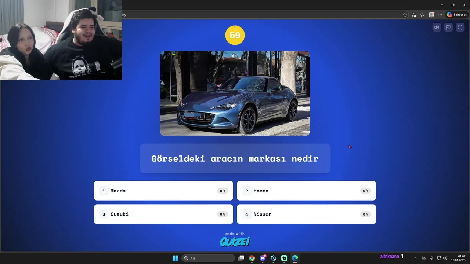Viewport: 470px width, 264px height.
Task: Open the blue diamond app on taskbar
Action: [274, 258]
